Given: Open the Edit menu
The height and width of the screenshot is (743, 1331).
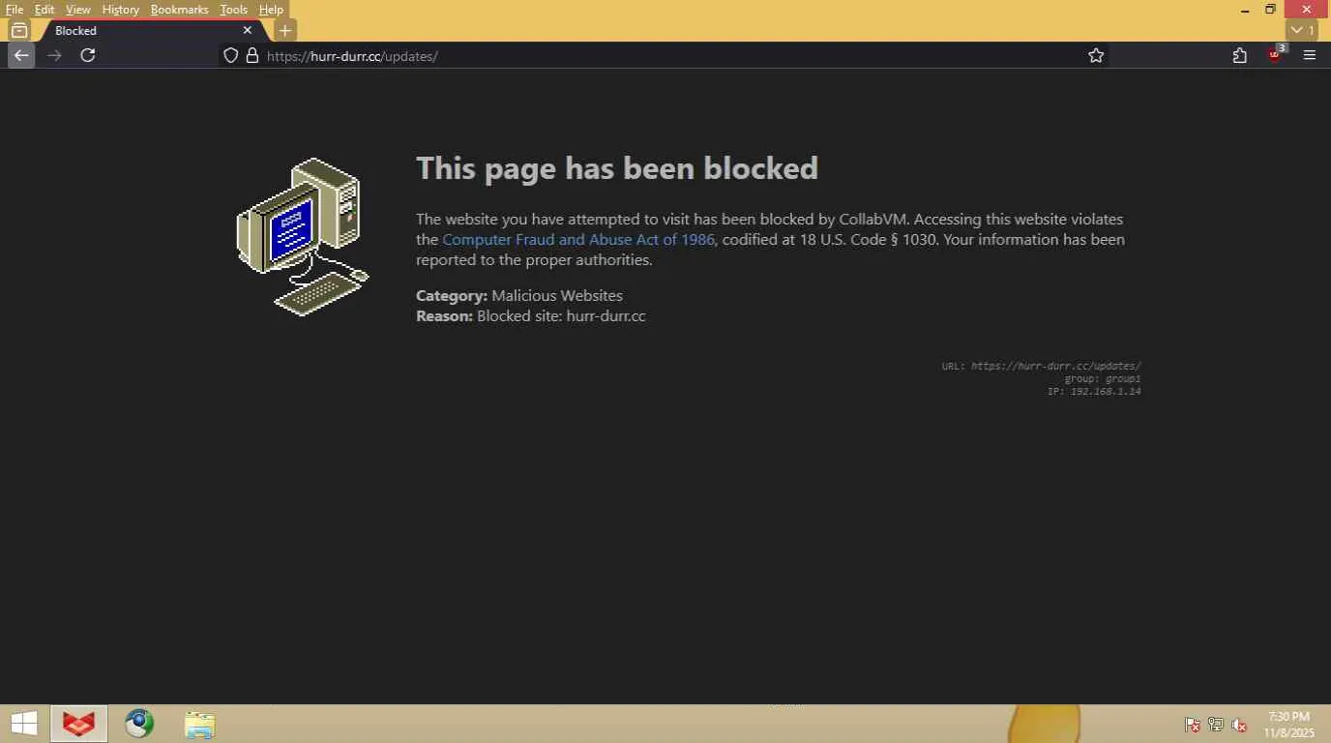Looking at the screenshot, I should tap(44, 10).
